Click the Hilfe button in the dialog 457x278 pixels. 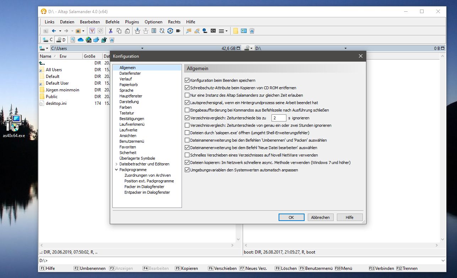click(350, 217)
